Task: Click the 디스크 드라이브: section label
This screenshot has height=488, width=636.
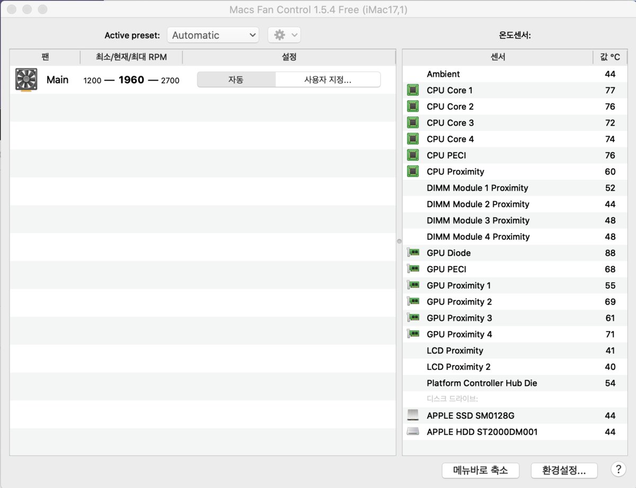Action: (x=452, y=399)
